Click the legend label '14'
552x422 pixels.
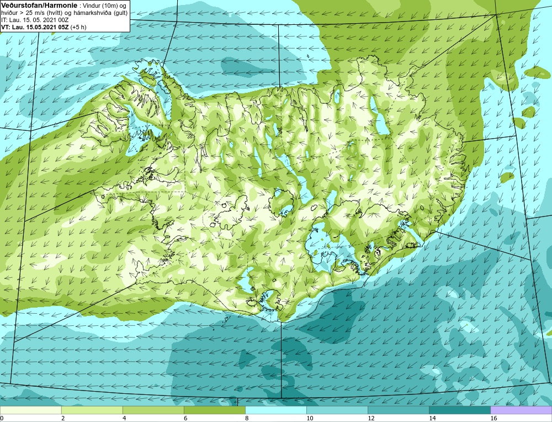[x=432, y=418]
